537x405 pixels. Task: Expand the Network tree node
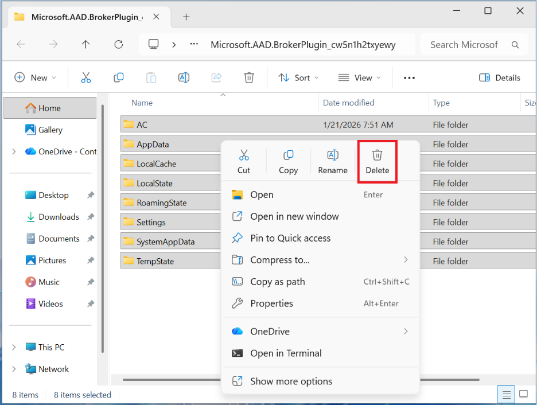pos(14,369)
